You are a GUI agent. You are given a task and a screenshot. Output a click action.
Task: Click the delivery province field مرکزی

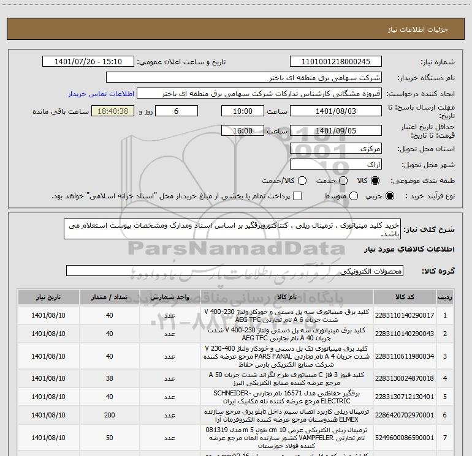[x=336, y=148]
